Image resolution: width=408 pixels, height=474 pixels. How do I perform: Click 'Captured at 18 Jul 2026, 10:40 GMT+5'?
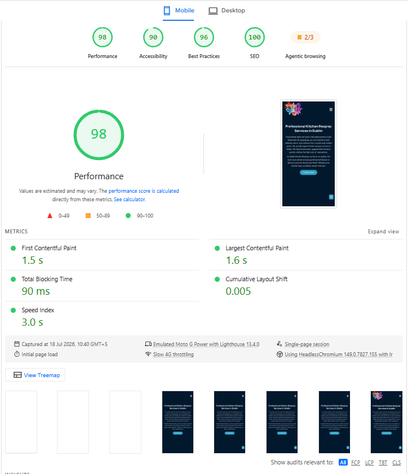tap(64, 344)
